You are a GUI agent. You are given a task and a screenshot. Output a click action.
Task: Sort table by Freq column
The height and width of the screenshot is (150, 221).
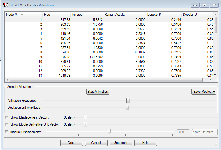point(57,15)
